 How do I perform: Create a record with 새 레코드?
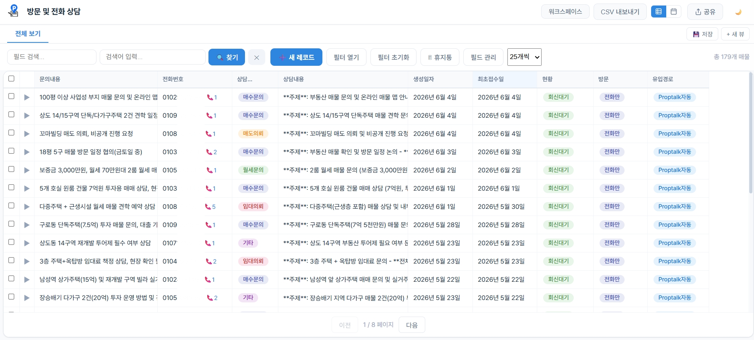tap(296, 57)
